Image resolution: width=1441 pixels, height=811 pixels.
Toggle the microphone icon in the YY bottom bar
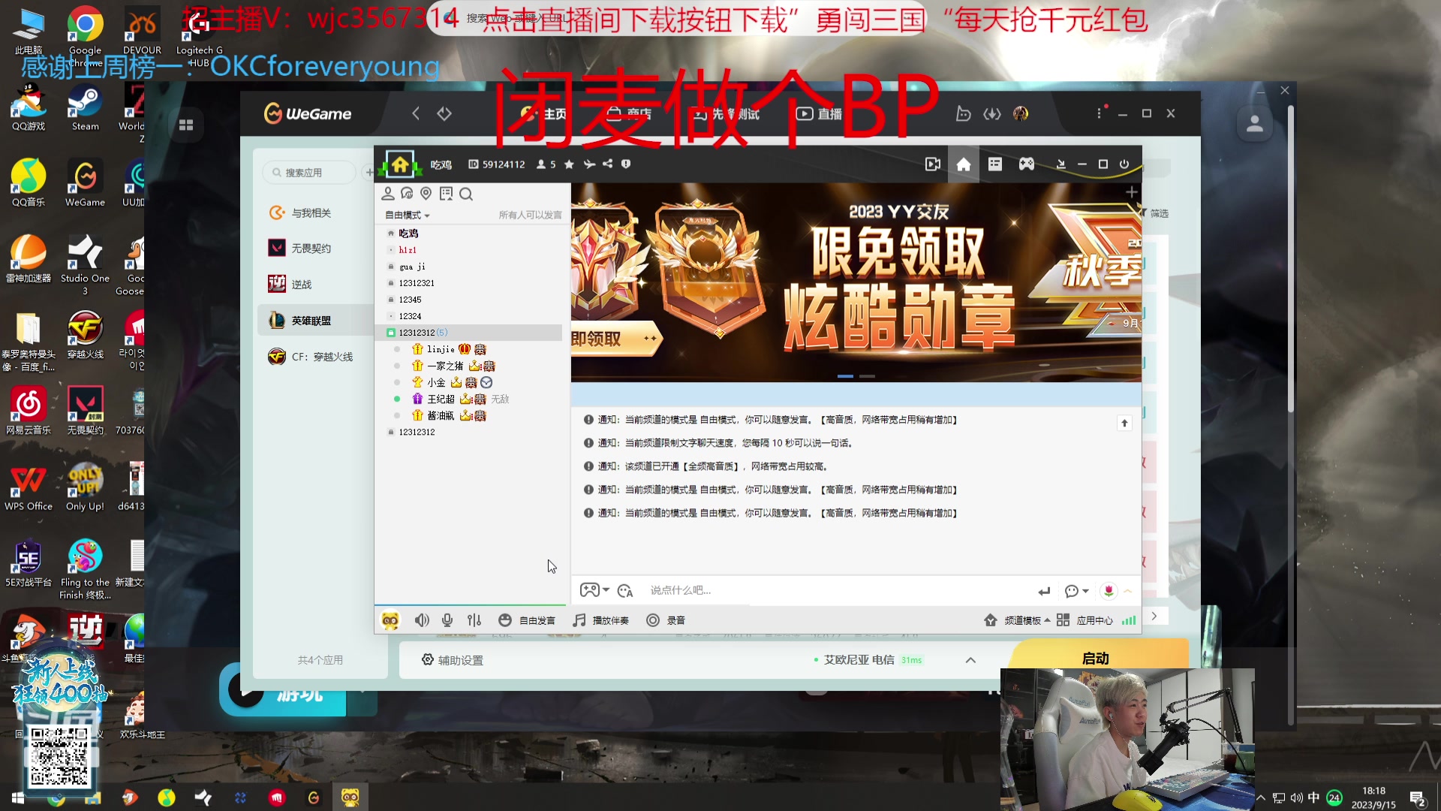click(447, 620)
